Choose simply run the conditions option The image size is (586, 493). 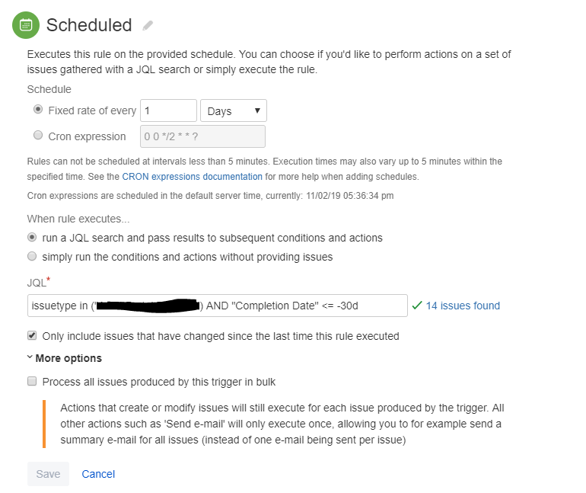32,256
